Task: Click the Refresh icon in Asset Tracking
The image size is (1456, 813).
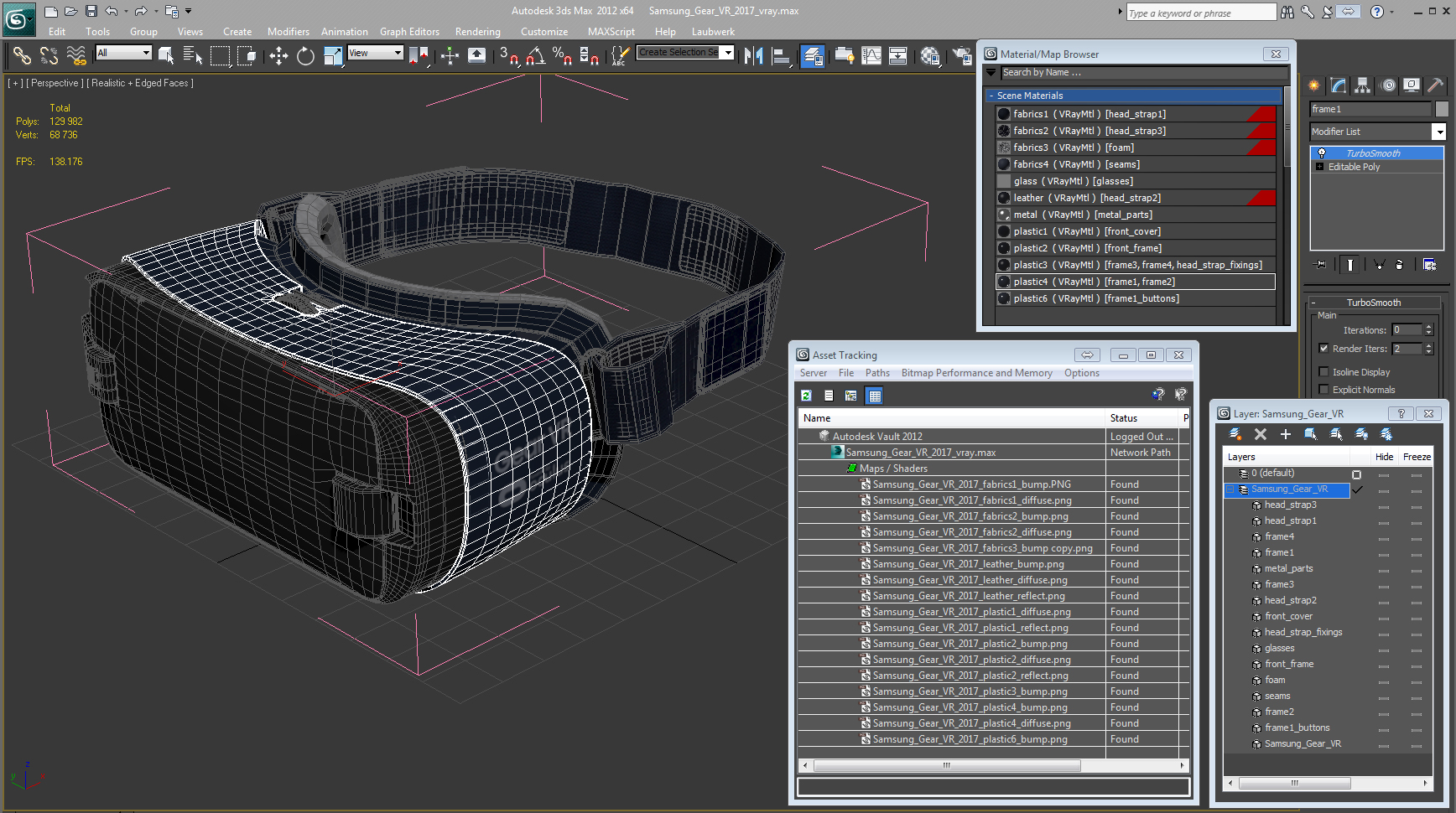Action: coord(806,396)
